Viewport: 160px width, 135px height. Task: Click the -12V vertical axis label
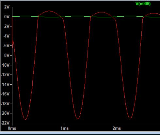(x=5, y=75)
